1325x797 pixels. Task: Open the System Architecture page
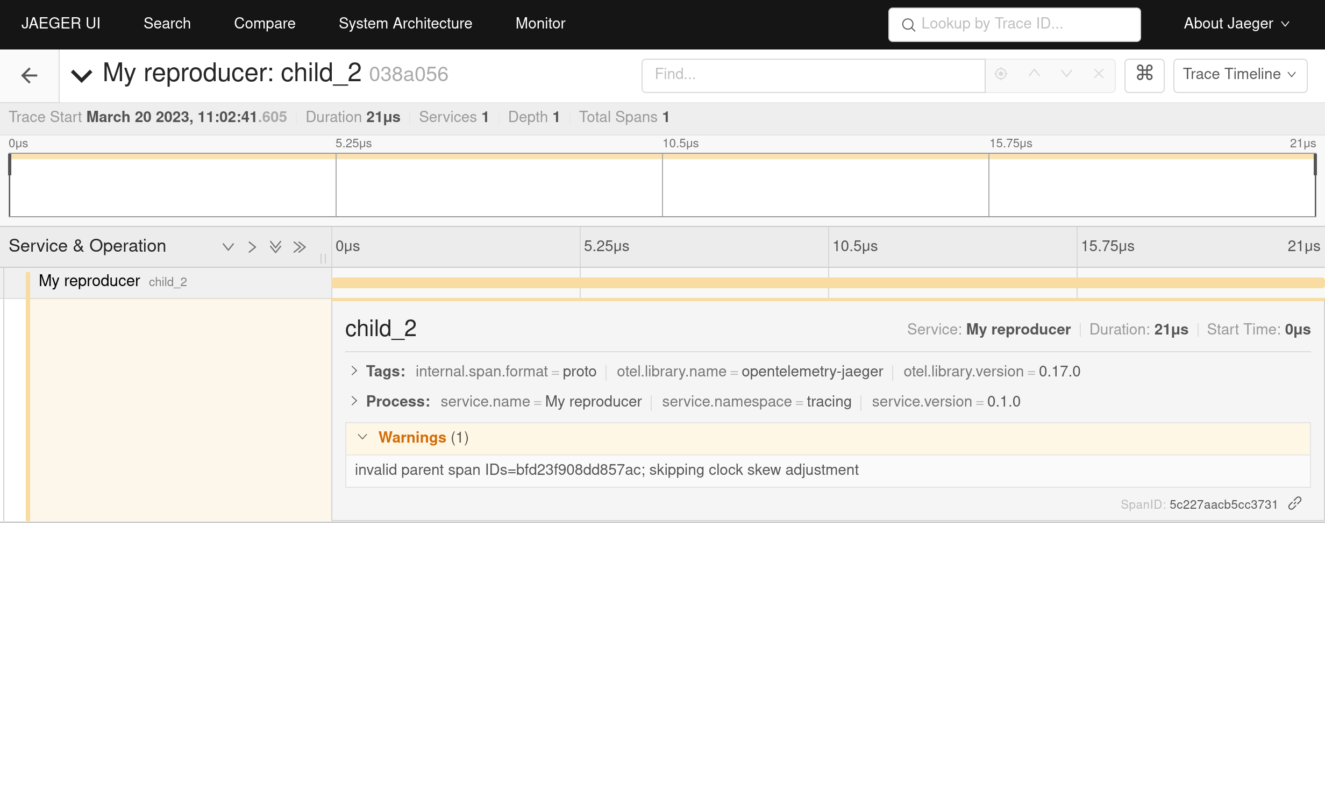[405, 23]
